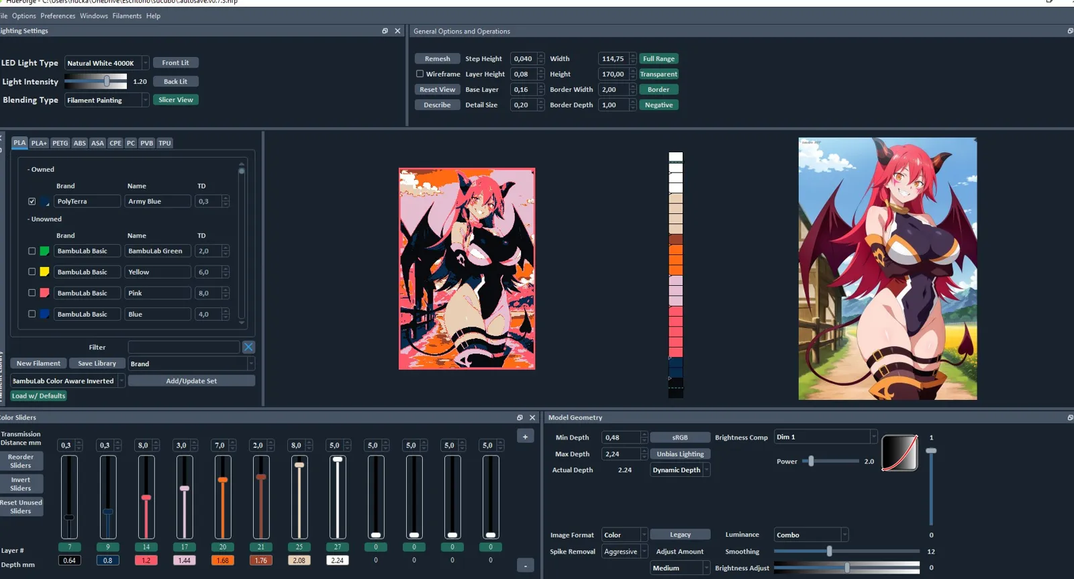Float the Color Sliders panel
Screen dimensions: 1074x579
[x=520, y=417]
